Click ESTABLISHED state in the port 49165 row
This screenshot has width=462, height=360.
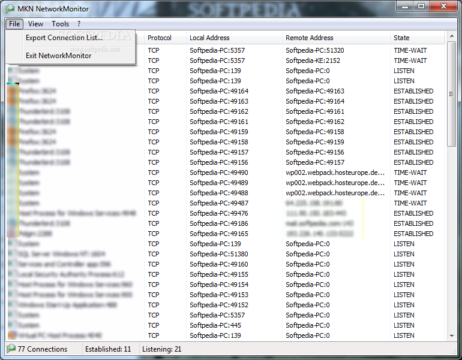point(413,234)
